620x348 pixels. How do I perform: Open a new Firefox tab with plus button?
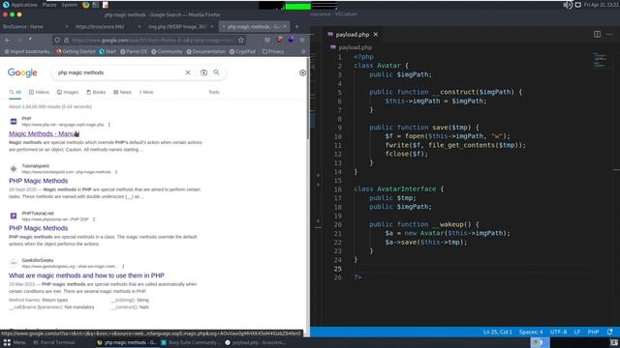coord(297,27)
